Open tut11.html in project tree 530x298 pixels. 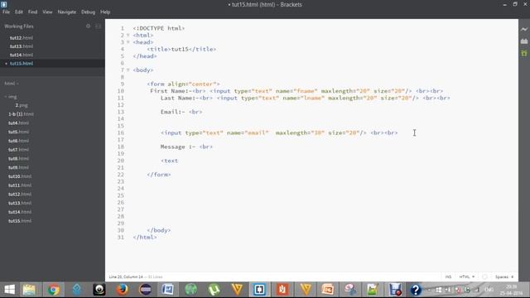tap(20, 185)
